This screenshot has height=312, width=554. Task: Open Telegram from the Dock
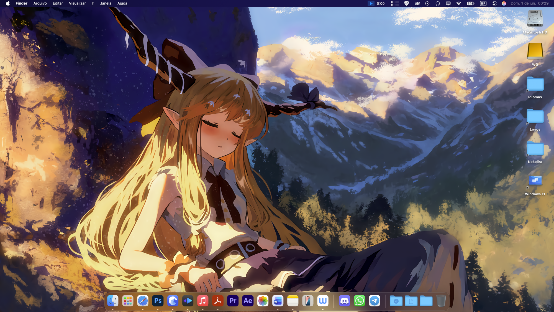(375, 301)
